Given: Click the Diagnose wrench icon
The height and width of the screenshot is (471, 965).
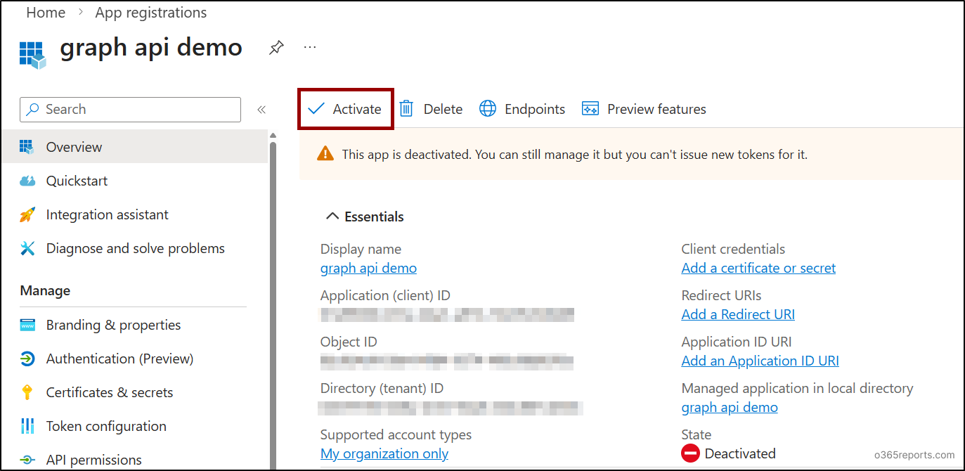Looking at the screenshot, I should click(27, 248).
